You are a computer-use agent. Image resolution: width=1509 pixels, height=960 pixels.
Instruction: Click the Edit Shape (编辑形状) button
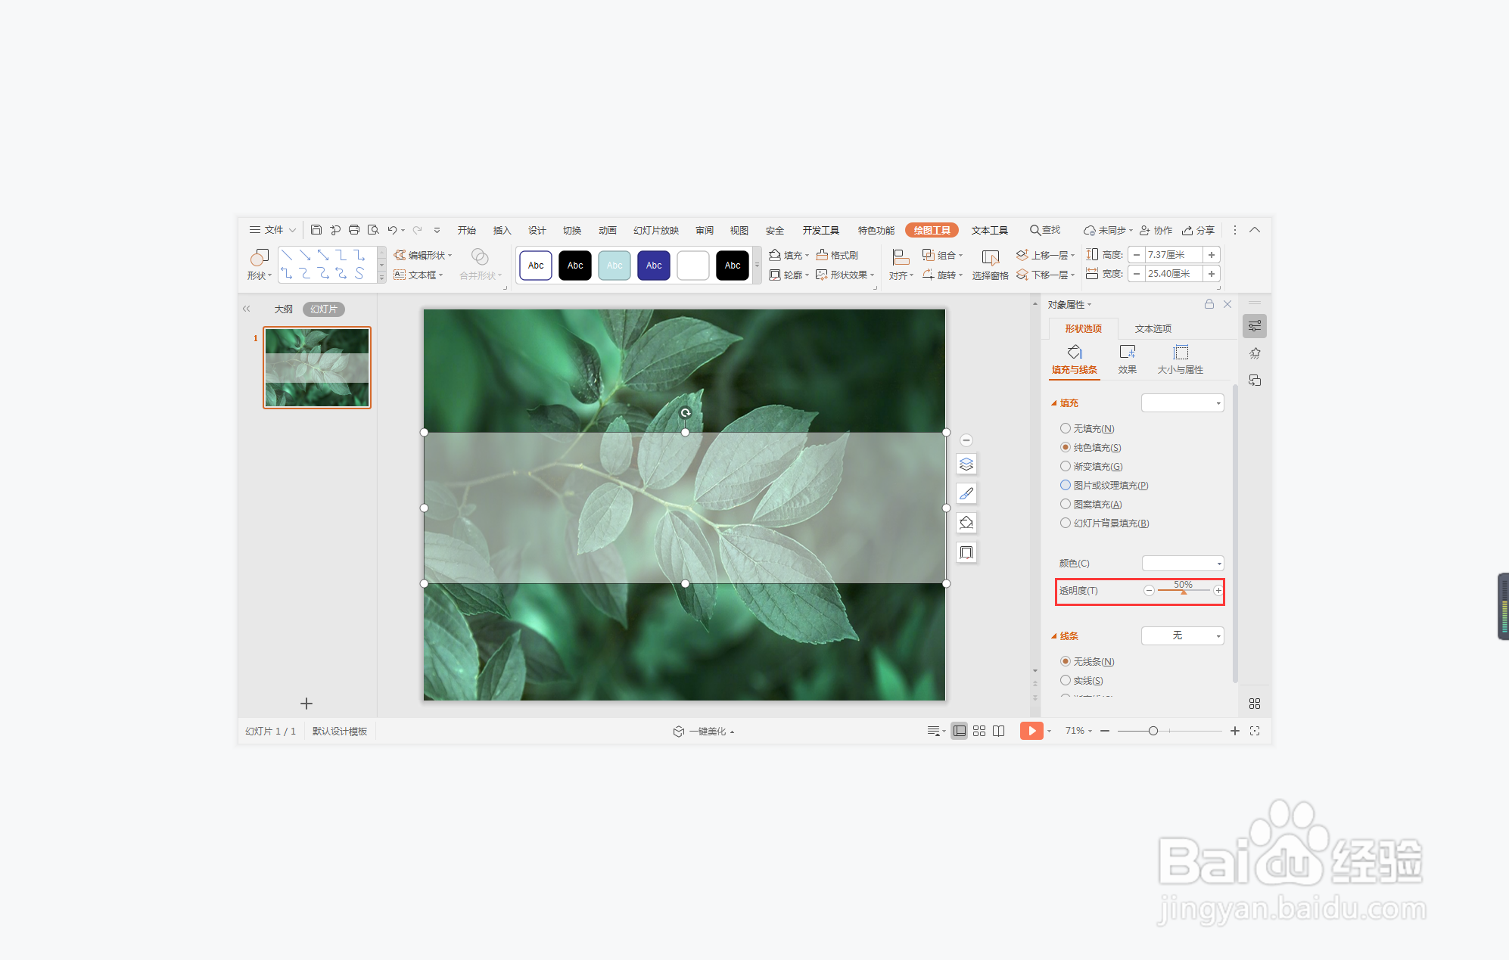pyautogui.click(x=422, y=255)
